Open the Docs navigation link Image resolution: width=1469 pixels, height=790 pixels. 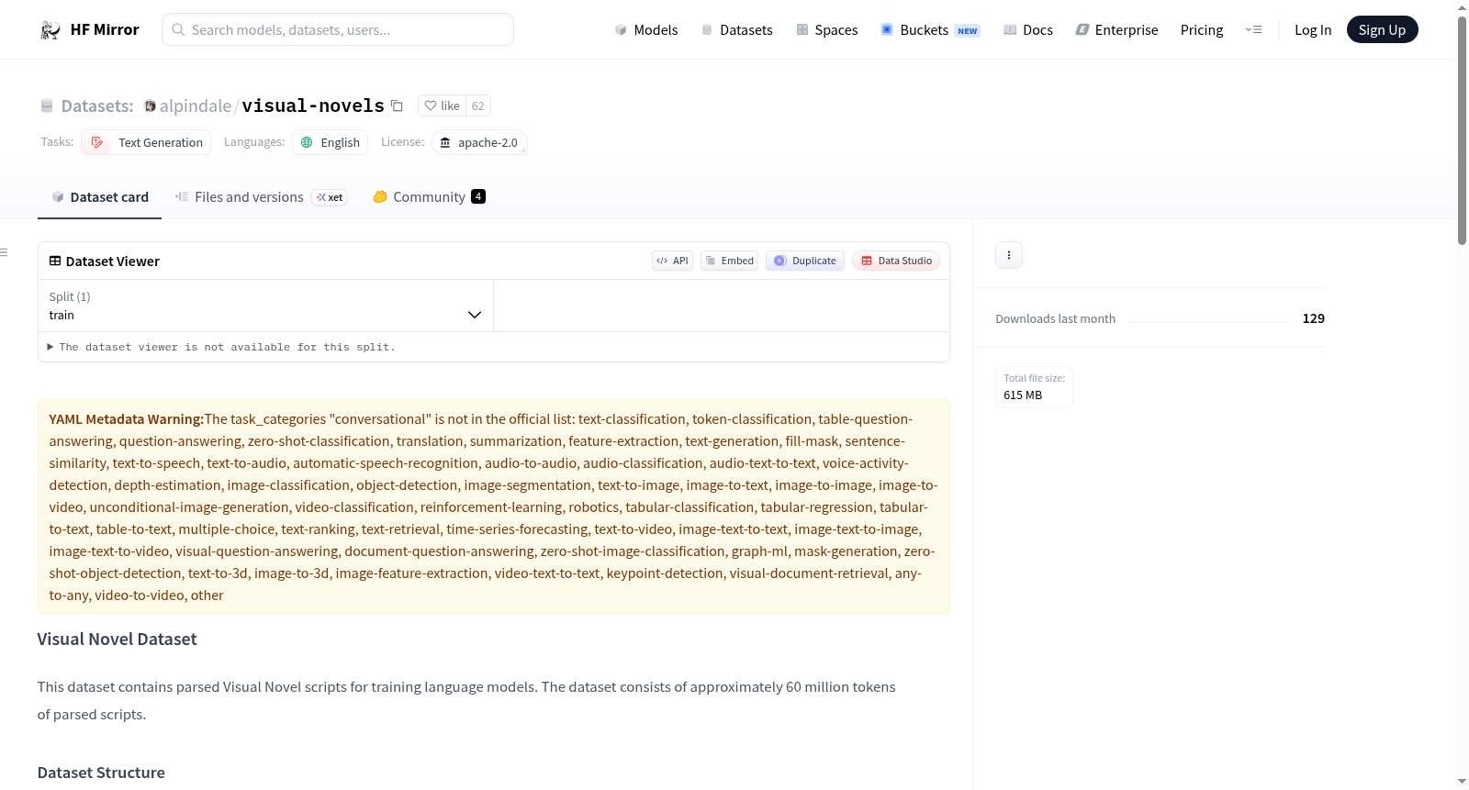(x=1028, y=29)
